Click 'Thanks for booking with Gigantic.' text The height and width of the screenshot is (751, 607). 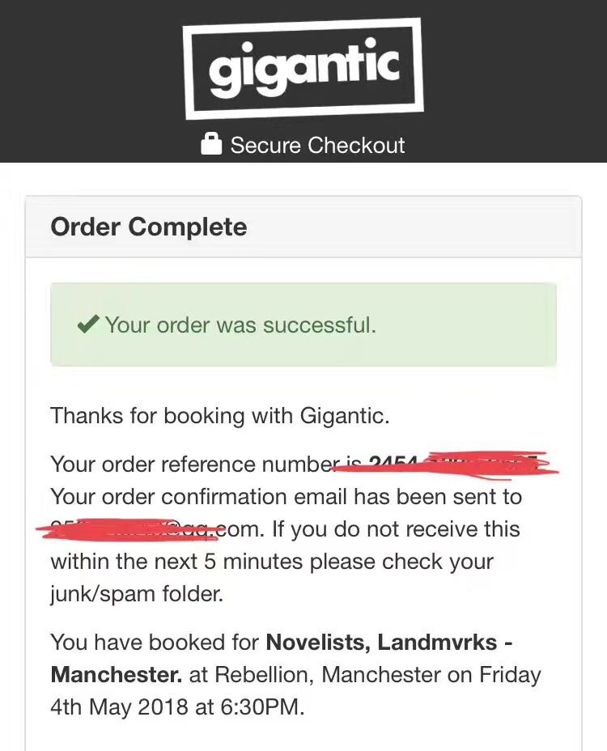pyautogui.click(x=220, y=416)
